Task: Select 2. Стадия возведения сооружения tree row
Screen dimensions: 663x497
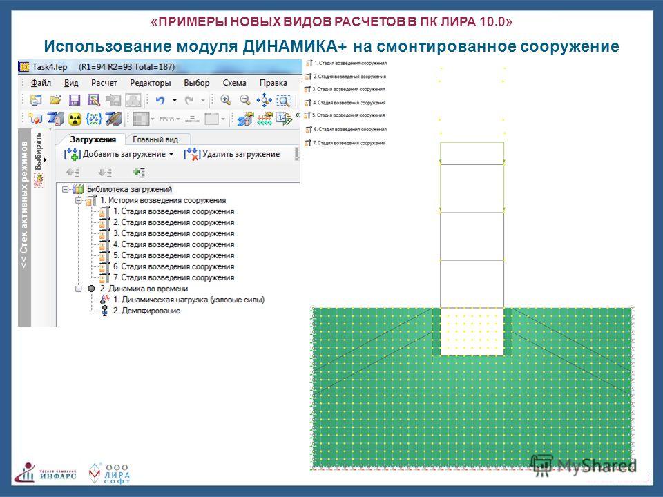Action: tap(173, 222)
